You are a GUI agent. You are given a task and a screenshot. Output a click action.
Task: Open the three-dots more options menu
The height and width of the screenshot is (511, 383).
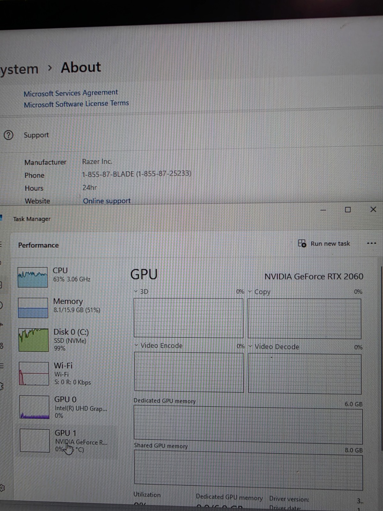372,243
